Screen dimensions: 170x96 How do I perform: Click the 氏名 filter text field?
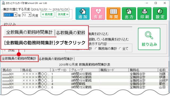(x=44, y=50)
